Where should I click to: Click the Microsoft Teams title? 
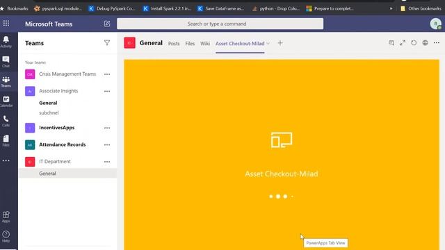click(49, 24)
